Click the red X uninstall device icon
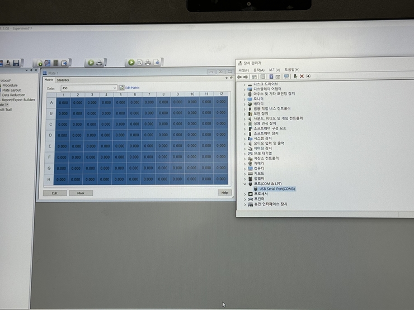This screenshot has width=414, height=310. [x=302, y=77]
